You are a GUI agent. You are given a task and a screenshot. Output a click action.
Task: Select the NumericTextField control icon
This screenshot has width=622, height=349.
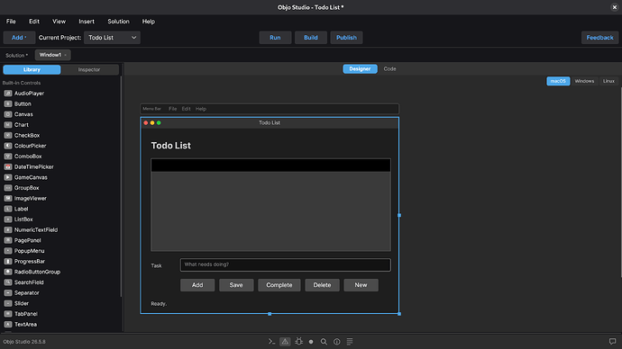pos(8,229)
